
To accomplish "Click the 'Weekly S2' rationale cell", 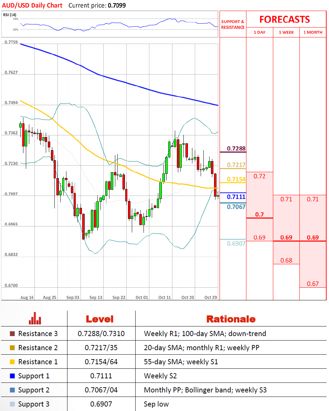I will 160,376.
